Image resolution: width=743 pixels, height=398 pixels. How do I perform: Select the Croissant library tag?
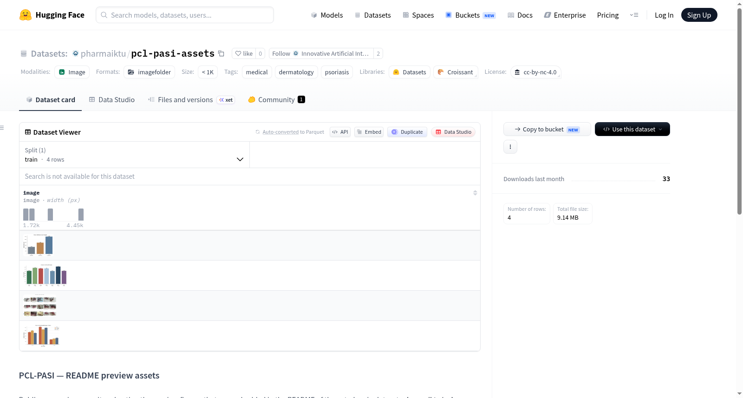[x=456, y=72]
